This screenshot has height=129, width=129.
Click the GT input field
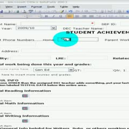tap(98, 70)
